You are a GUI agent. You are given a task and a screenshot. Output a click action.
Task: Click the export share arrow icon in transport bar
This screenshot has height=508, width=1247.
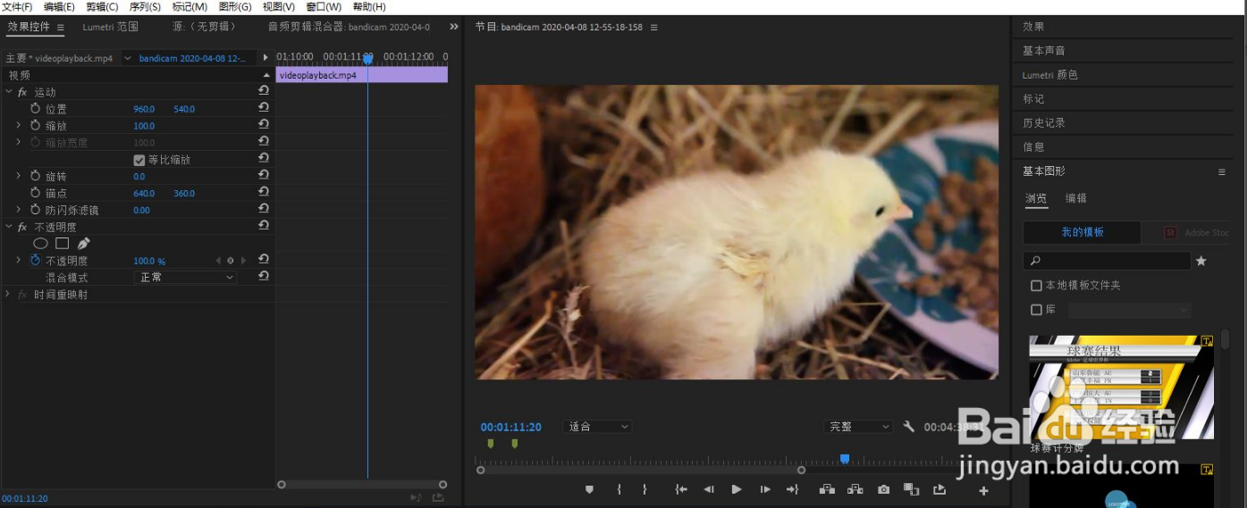coord(939,489)
